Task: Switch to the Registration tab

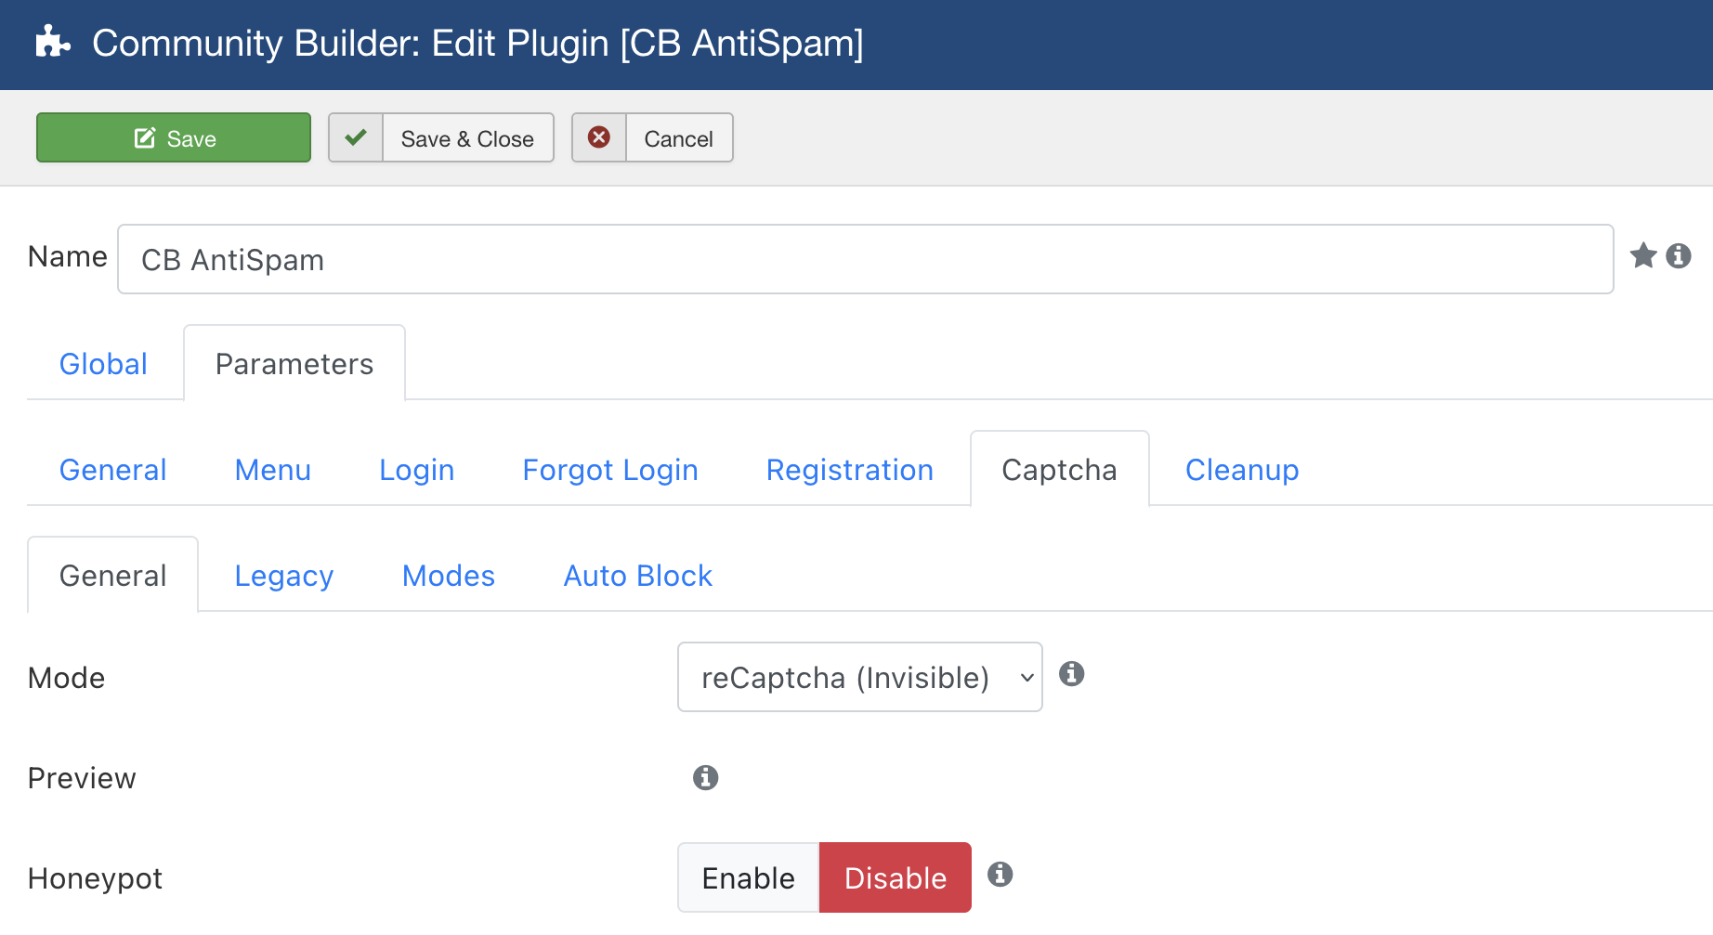Action: 850,470
